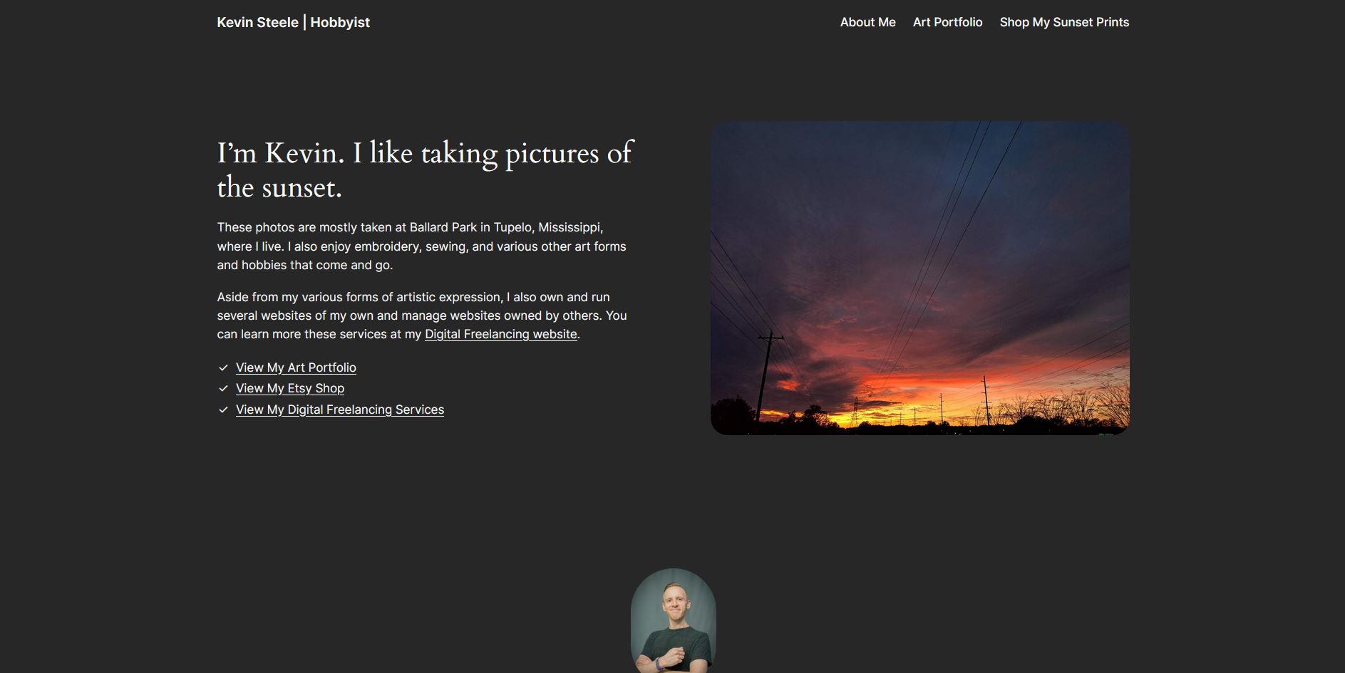Click the Kevin Steele | Hobbyist site title

[x=293, y=22]
